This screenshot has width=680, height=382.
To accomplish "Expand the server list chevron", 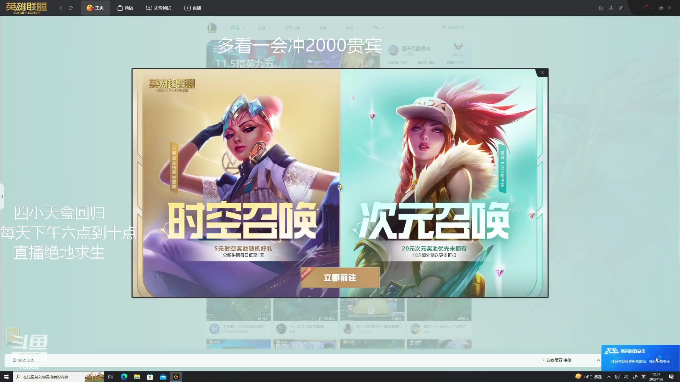I will pos(598,360).
